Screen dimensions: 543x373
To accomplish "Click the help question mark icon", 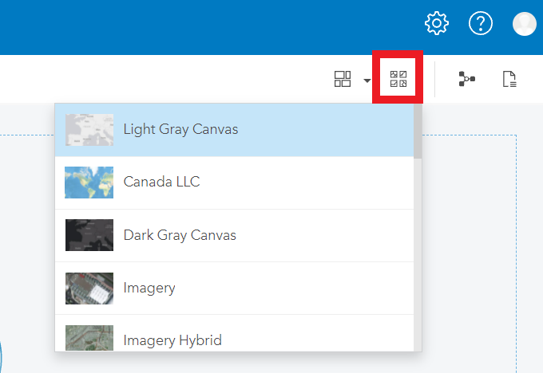I will click(480, 23).
